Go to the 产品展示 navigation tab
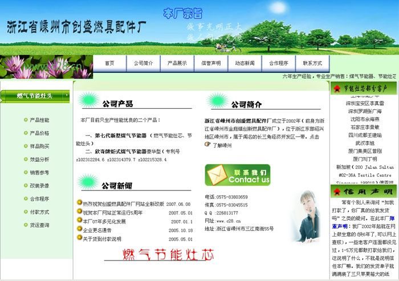 [177, 63]
